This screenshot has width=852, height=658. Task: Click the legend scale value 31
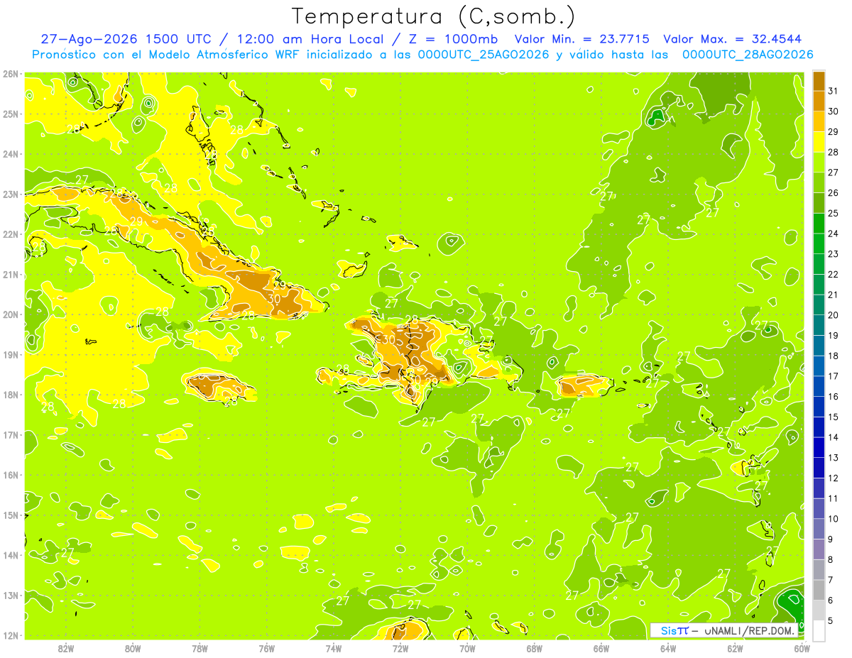(x=833, y=90)
